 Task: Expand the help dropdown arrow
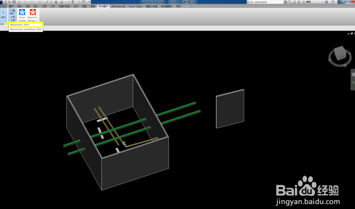tap(336, 2)
